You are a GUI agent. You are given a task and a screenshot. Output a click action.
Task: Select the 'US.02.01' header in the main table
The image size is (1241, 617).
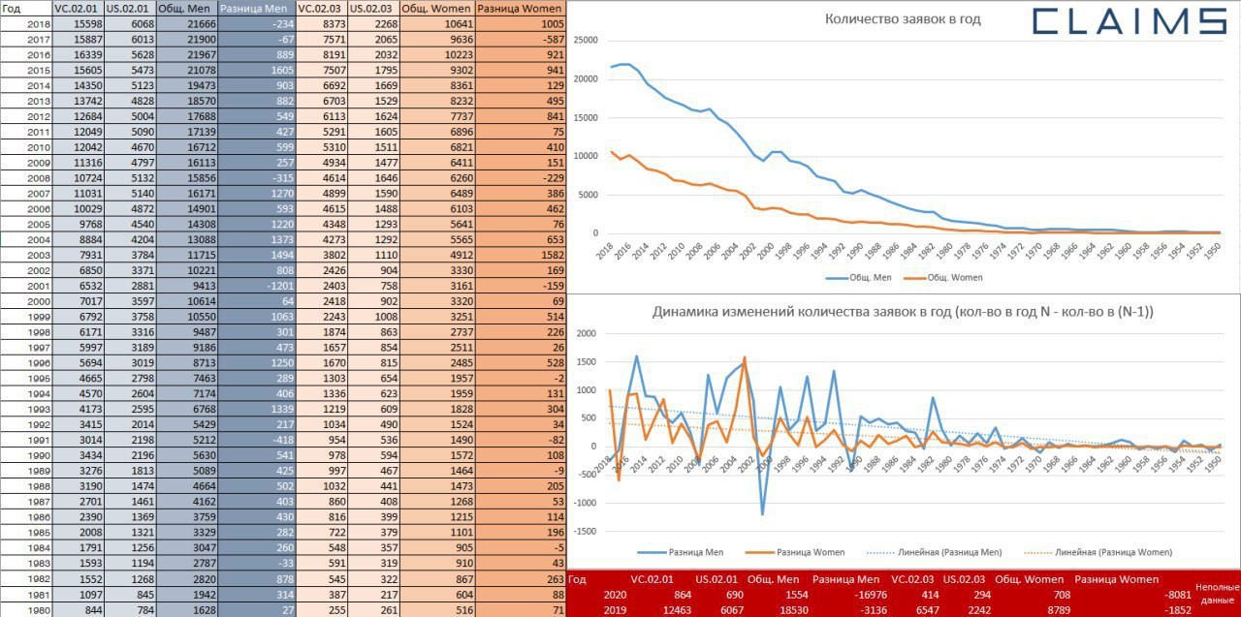[128, 8]
